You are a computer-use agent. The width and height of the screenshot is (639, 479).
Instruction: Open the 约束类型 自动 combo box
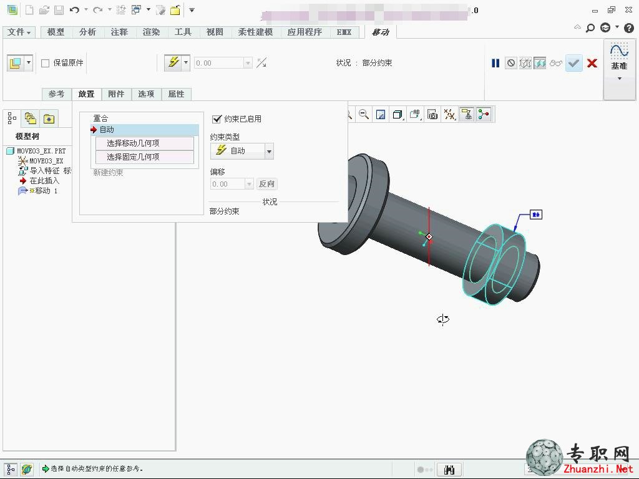242,151
